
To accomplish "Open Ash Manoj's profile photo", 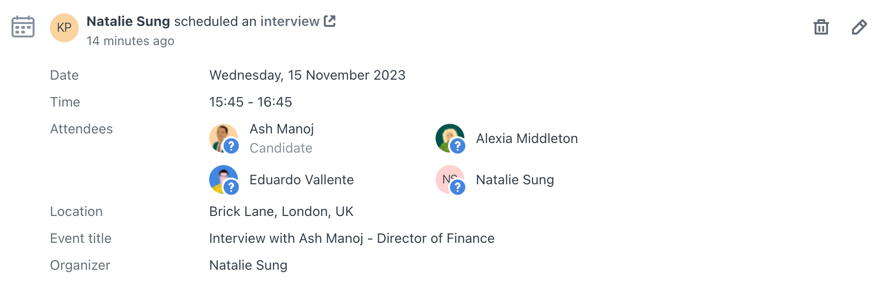I will tap(222, 136).
